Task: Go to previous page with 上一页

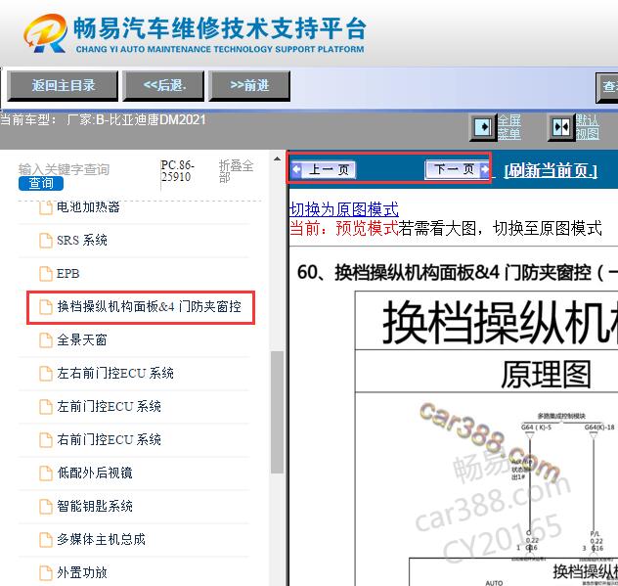Action: 324,170
